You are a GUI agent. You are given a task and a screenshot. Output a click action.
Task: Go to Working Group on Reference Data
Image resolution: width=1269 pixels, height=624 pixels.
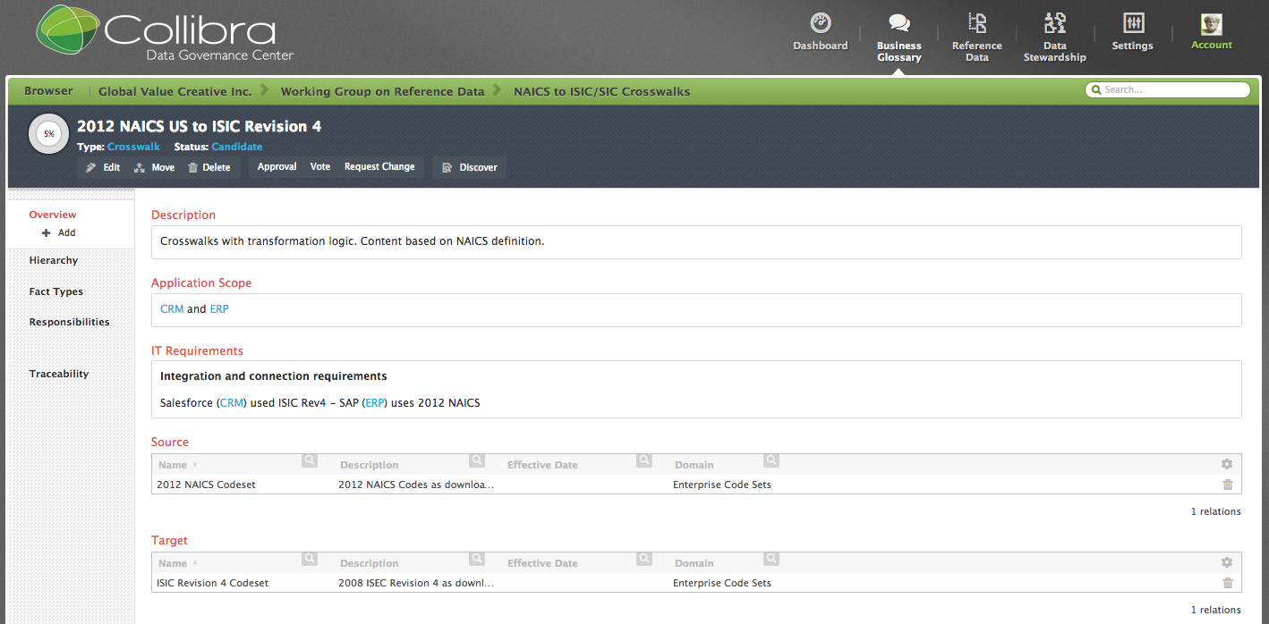point(382,91)
